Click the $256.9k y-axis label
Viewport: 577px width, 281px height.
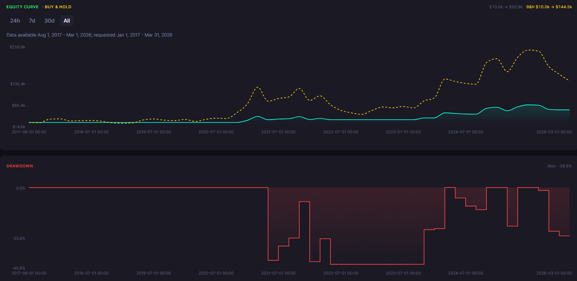18,47
